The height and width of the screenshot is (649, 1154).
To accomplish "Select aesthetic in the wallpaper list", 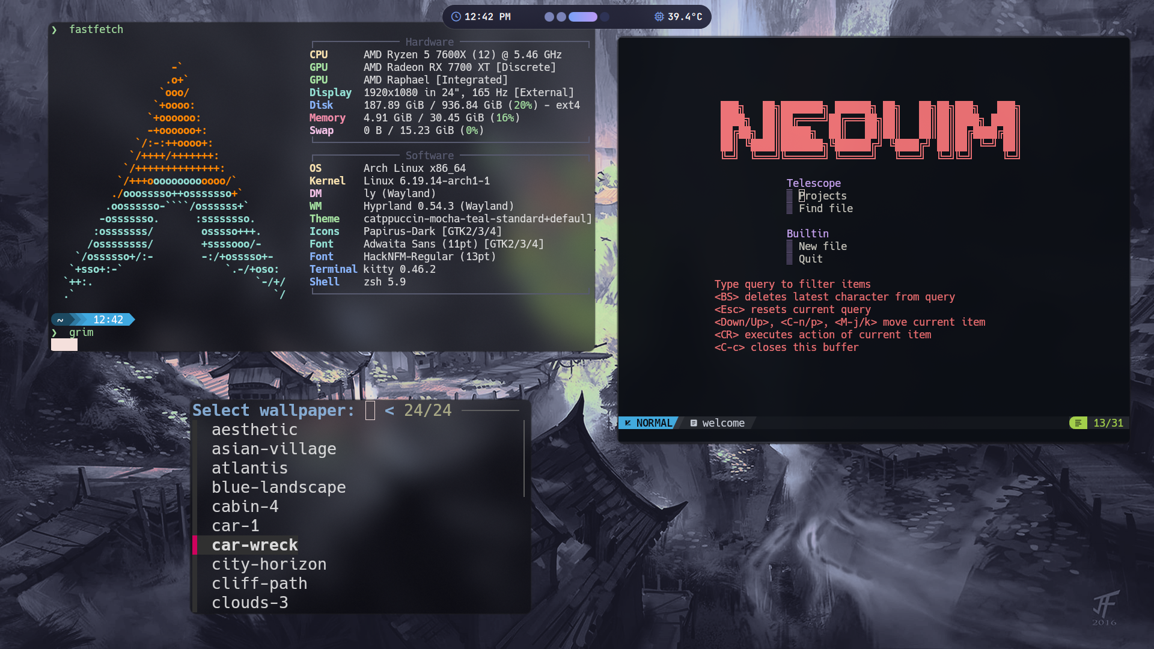I will [x=255, y=430].
